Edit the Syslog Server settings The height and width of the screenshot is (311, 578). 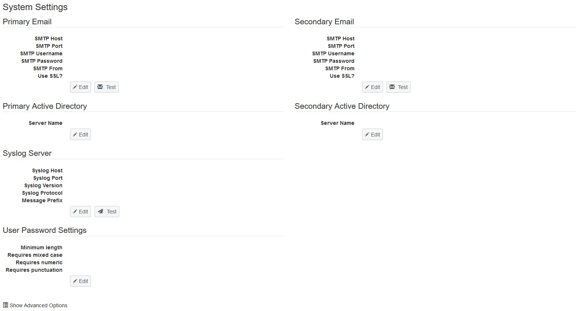click(80, 212)
